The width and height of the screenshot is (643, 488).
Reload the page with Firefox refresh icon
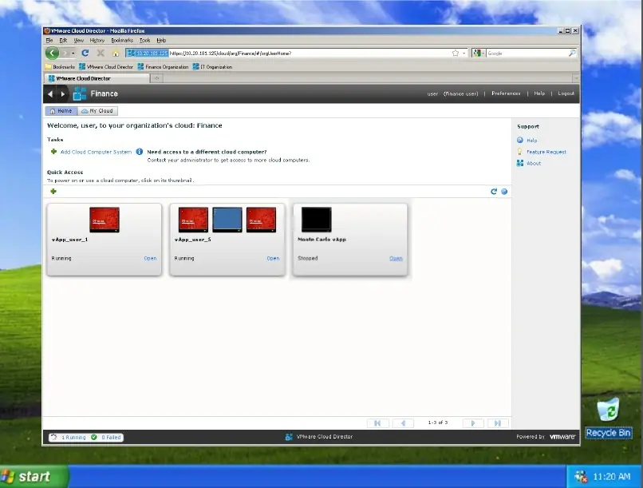(85, 53)
